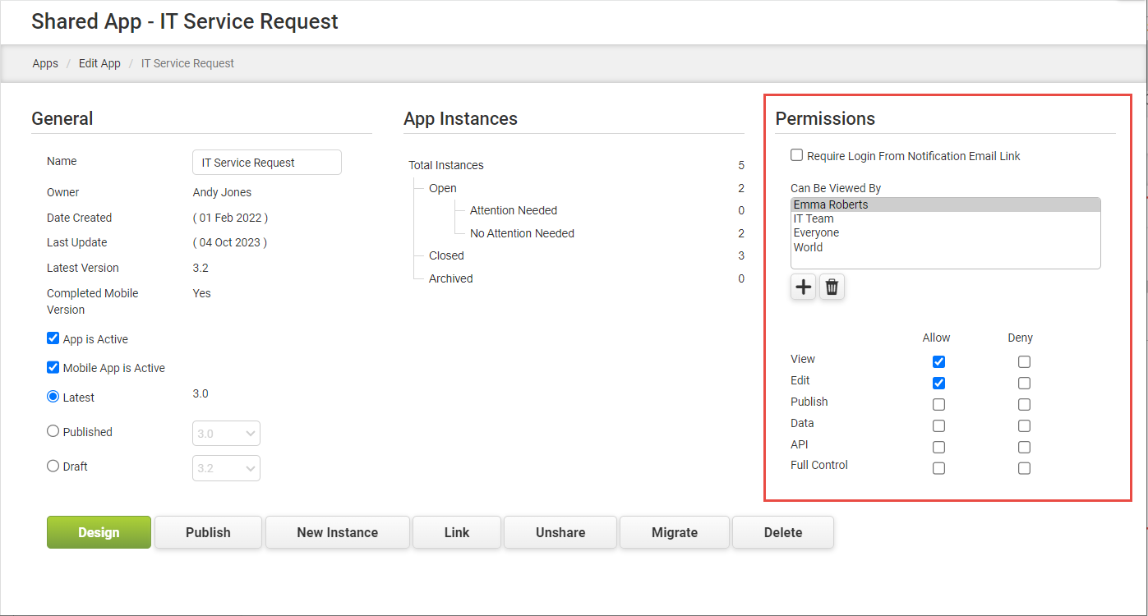Click into the Name input field
Viewport: 1148px width, 616px height.
[x=266, y=163]
